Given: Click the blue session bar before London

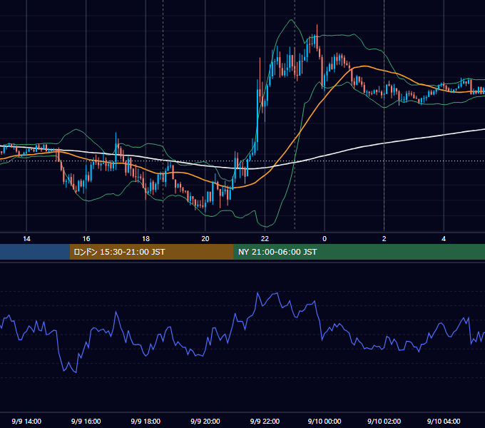Looking at the screenshot, I should pos(35,252).
